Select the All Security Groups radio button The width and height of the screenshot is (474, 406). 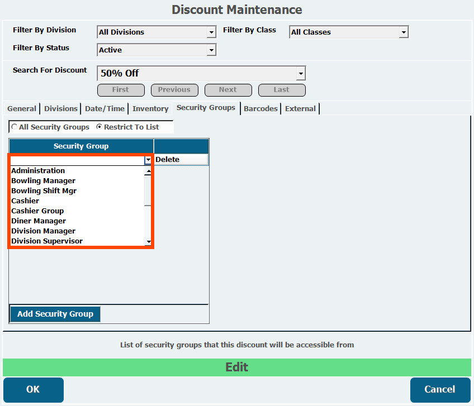pos(14,127)
